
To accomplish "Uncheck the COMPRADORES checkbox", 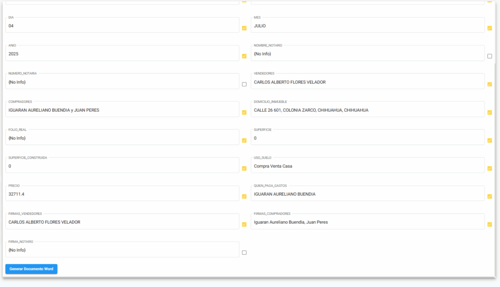I will pos(244,112).
